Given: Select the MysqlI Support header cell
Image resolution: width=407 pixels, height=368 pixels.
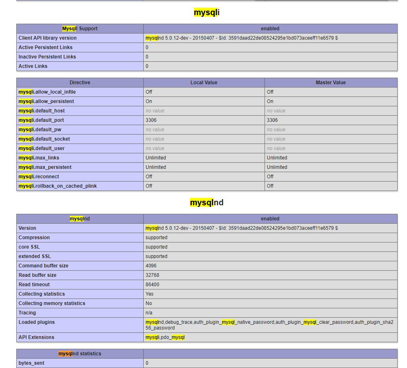Looking at the screenshot, I should click(x=80, y=29).
